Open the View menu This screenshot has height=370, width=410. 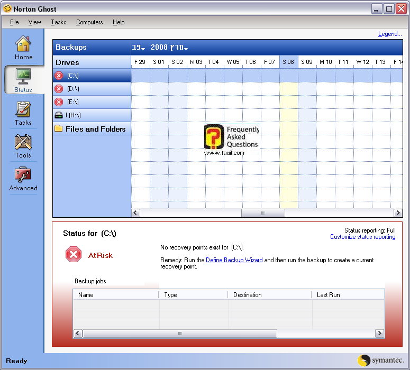tap(35, 22)
